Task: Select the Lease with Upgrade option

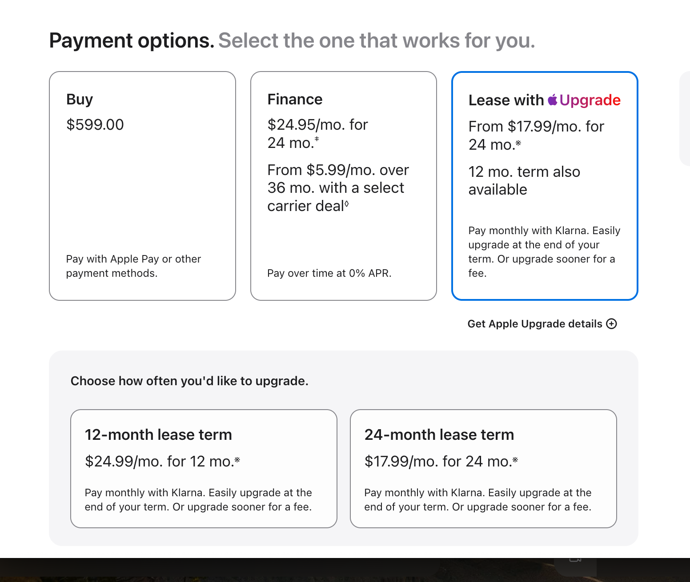Action: pyautogui.click(x=545, y=186)
